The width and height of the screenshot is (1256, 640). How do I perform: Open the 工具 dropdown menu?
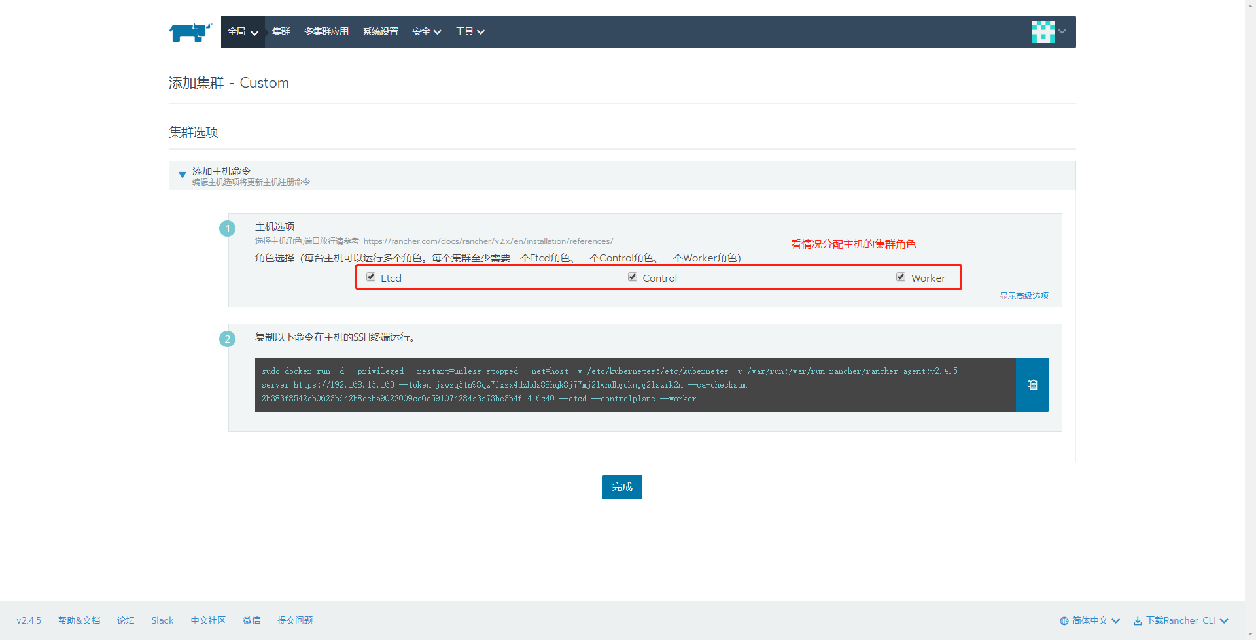(470, 32)
